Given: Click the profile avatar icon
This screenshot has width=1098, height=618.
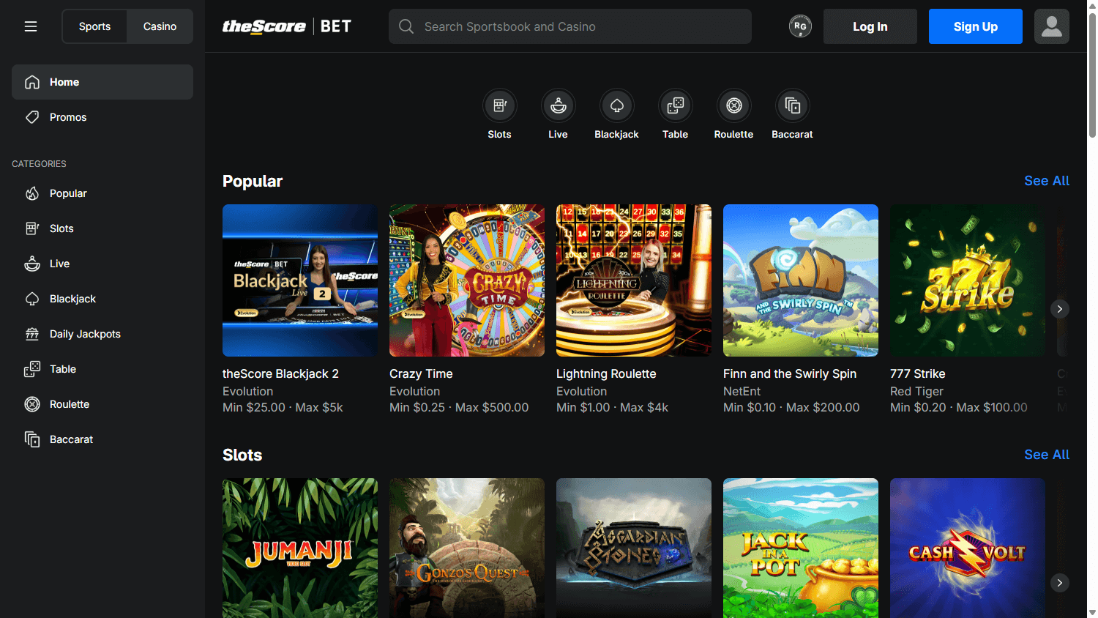Looking at the screenshot, I should coord(1052,26).
